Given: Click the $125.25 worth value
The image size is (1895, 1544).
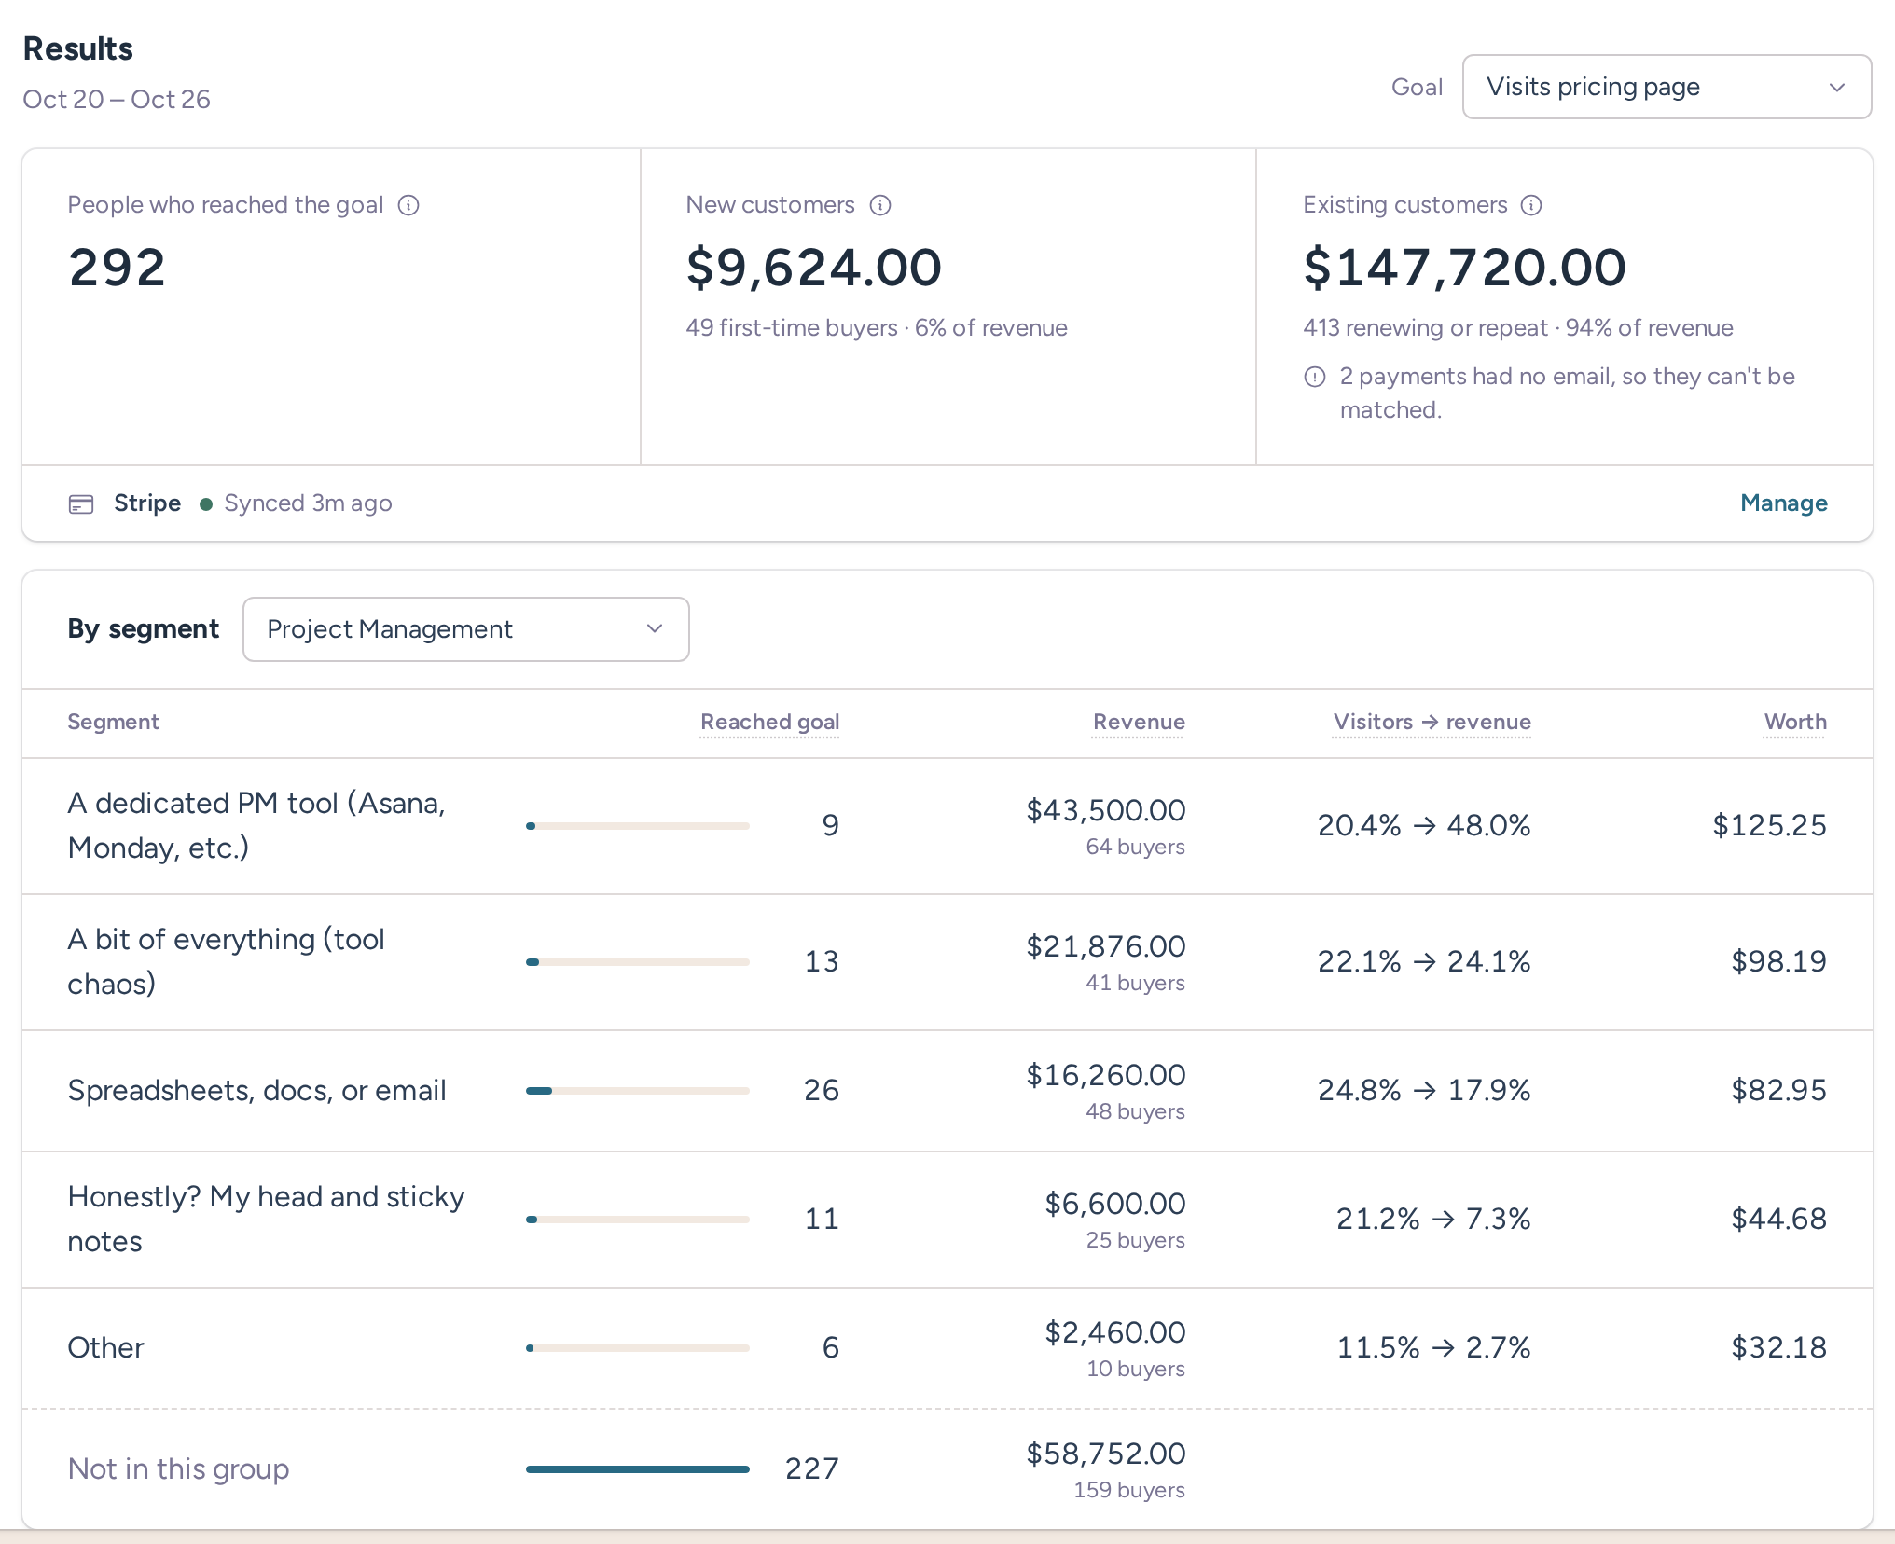Looking at the screenshot, I should click(1769, 825).
